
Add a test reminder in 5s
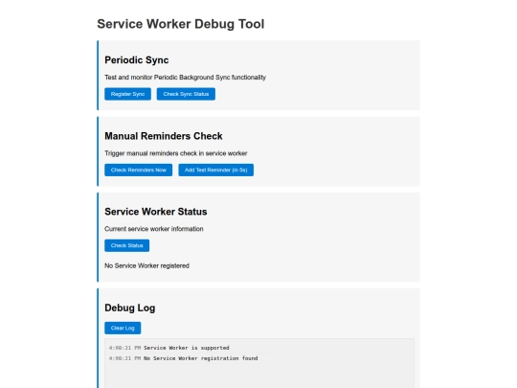pyautogui.click(x=216, y=170)
